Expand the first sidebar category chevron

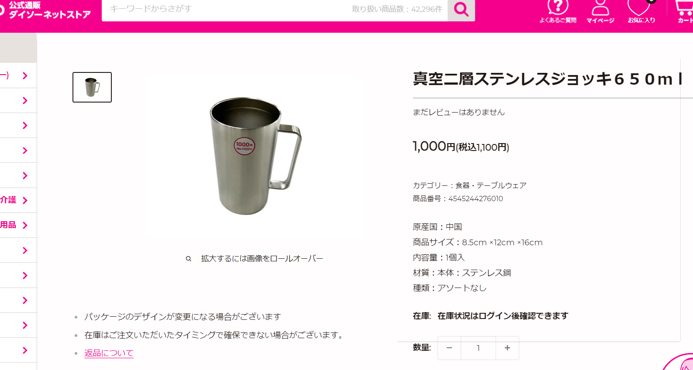tap(25, 75)
